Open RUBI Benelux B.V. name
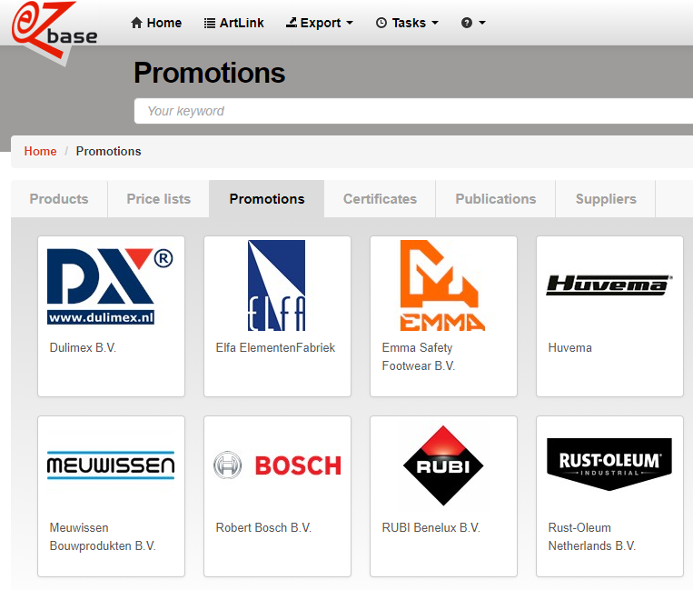This screenshot has height=590, width=693. pos(431,527)
